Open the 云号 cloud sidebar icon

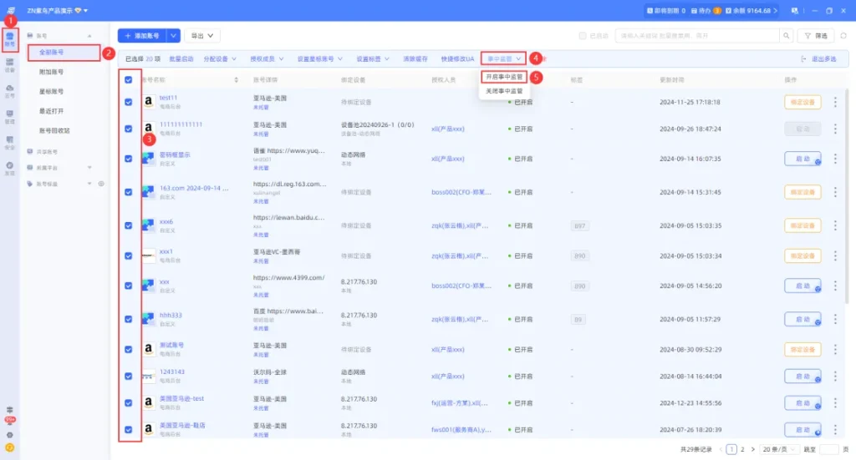point(9,92)
